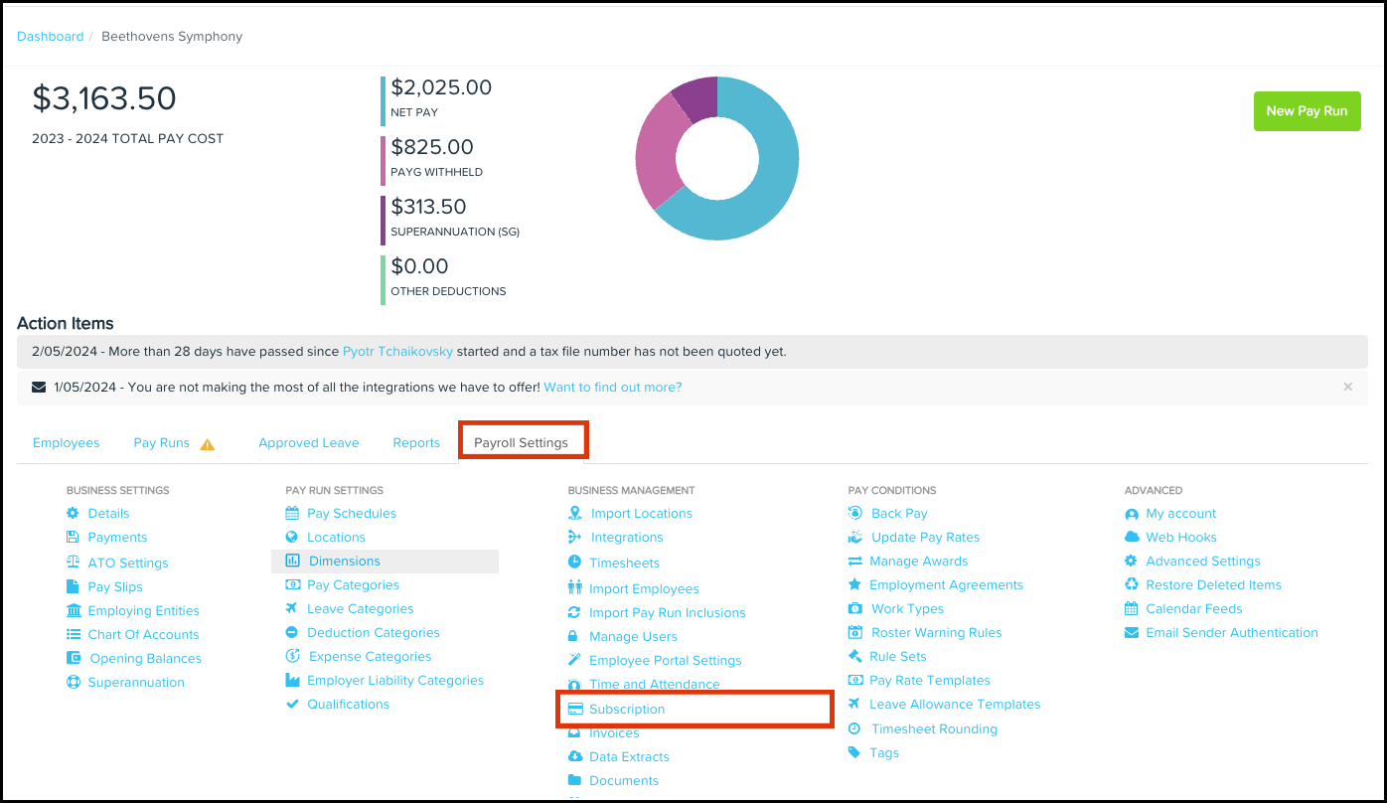Switch to the Employees tab
1387x803 pixels.
(67, 443)
